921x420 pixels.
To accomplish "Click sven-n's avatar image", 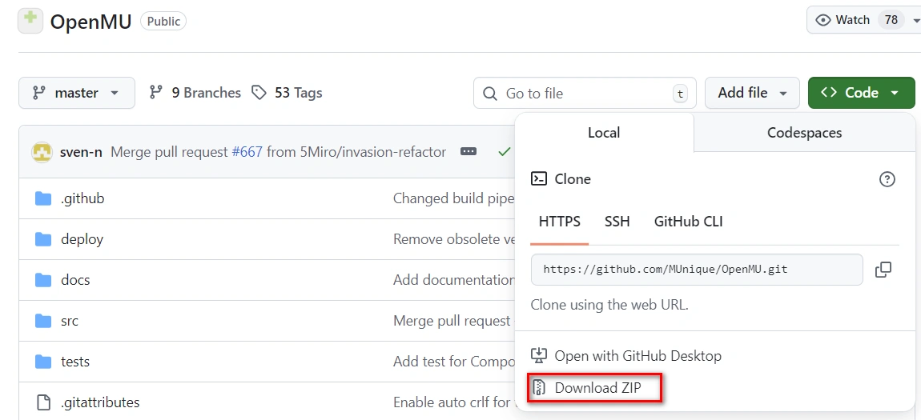I will tap(42, 152).
